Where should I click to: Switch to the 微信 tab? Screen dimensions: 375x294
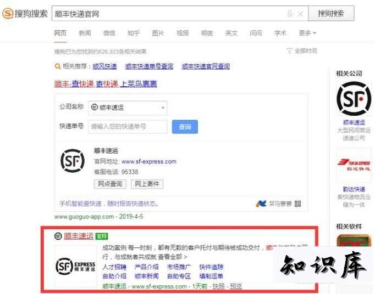[x=109, y=33]
